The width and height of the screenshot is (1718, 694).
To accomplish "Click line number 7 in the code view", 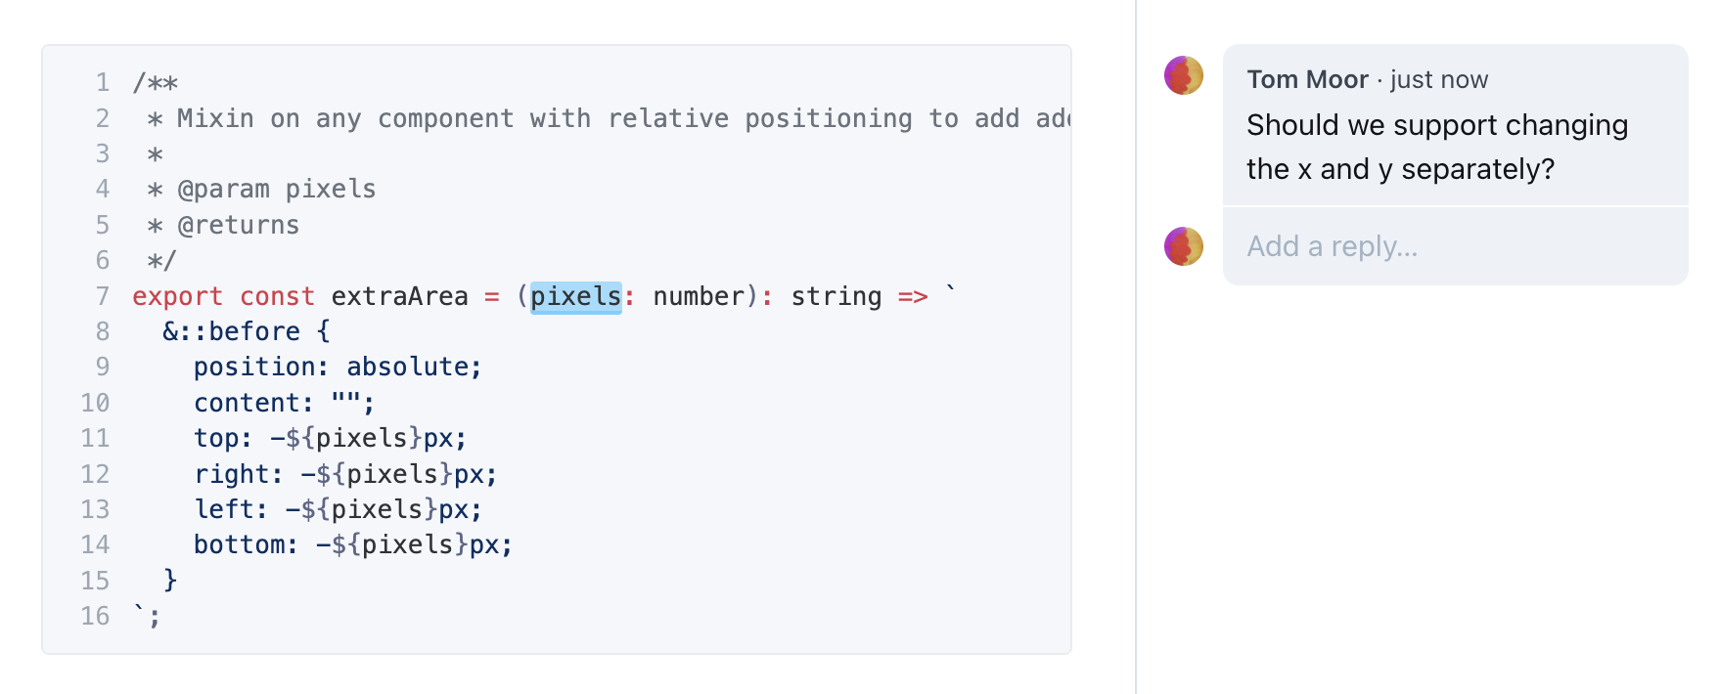I will point(102,296).
